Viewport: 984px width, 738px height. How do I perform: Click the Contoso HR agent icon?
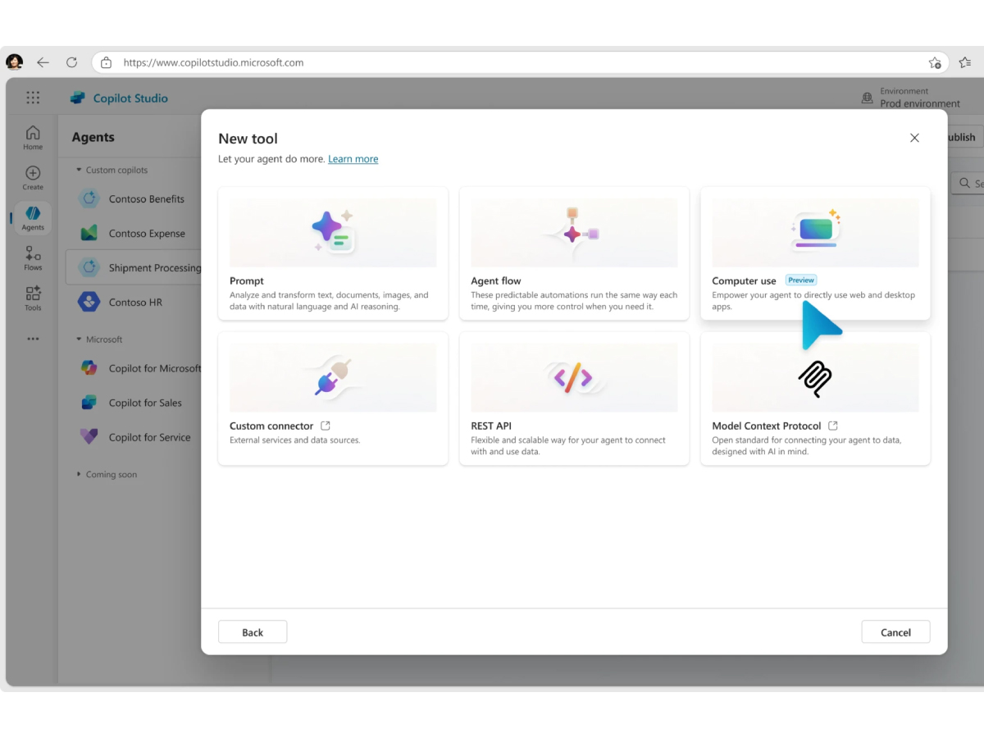pos(89,302)
